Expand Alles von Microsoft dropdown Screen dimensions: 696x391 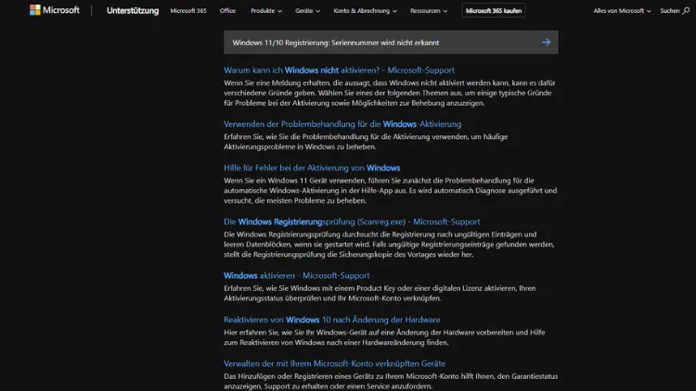tap(622, 10)
